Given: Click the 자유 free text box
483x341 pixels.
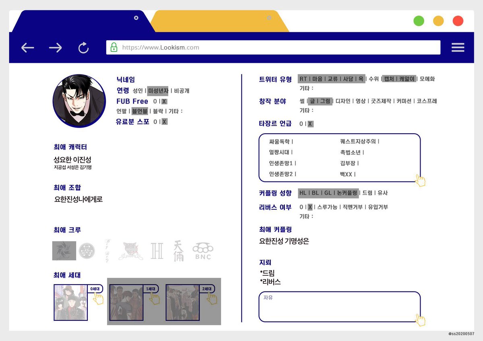Looking at the screenshot, I should (340, 307).
